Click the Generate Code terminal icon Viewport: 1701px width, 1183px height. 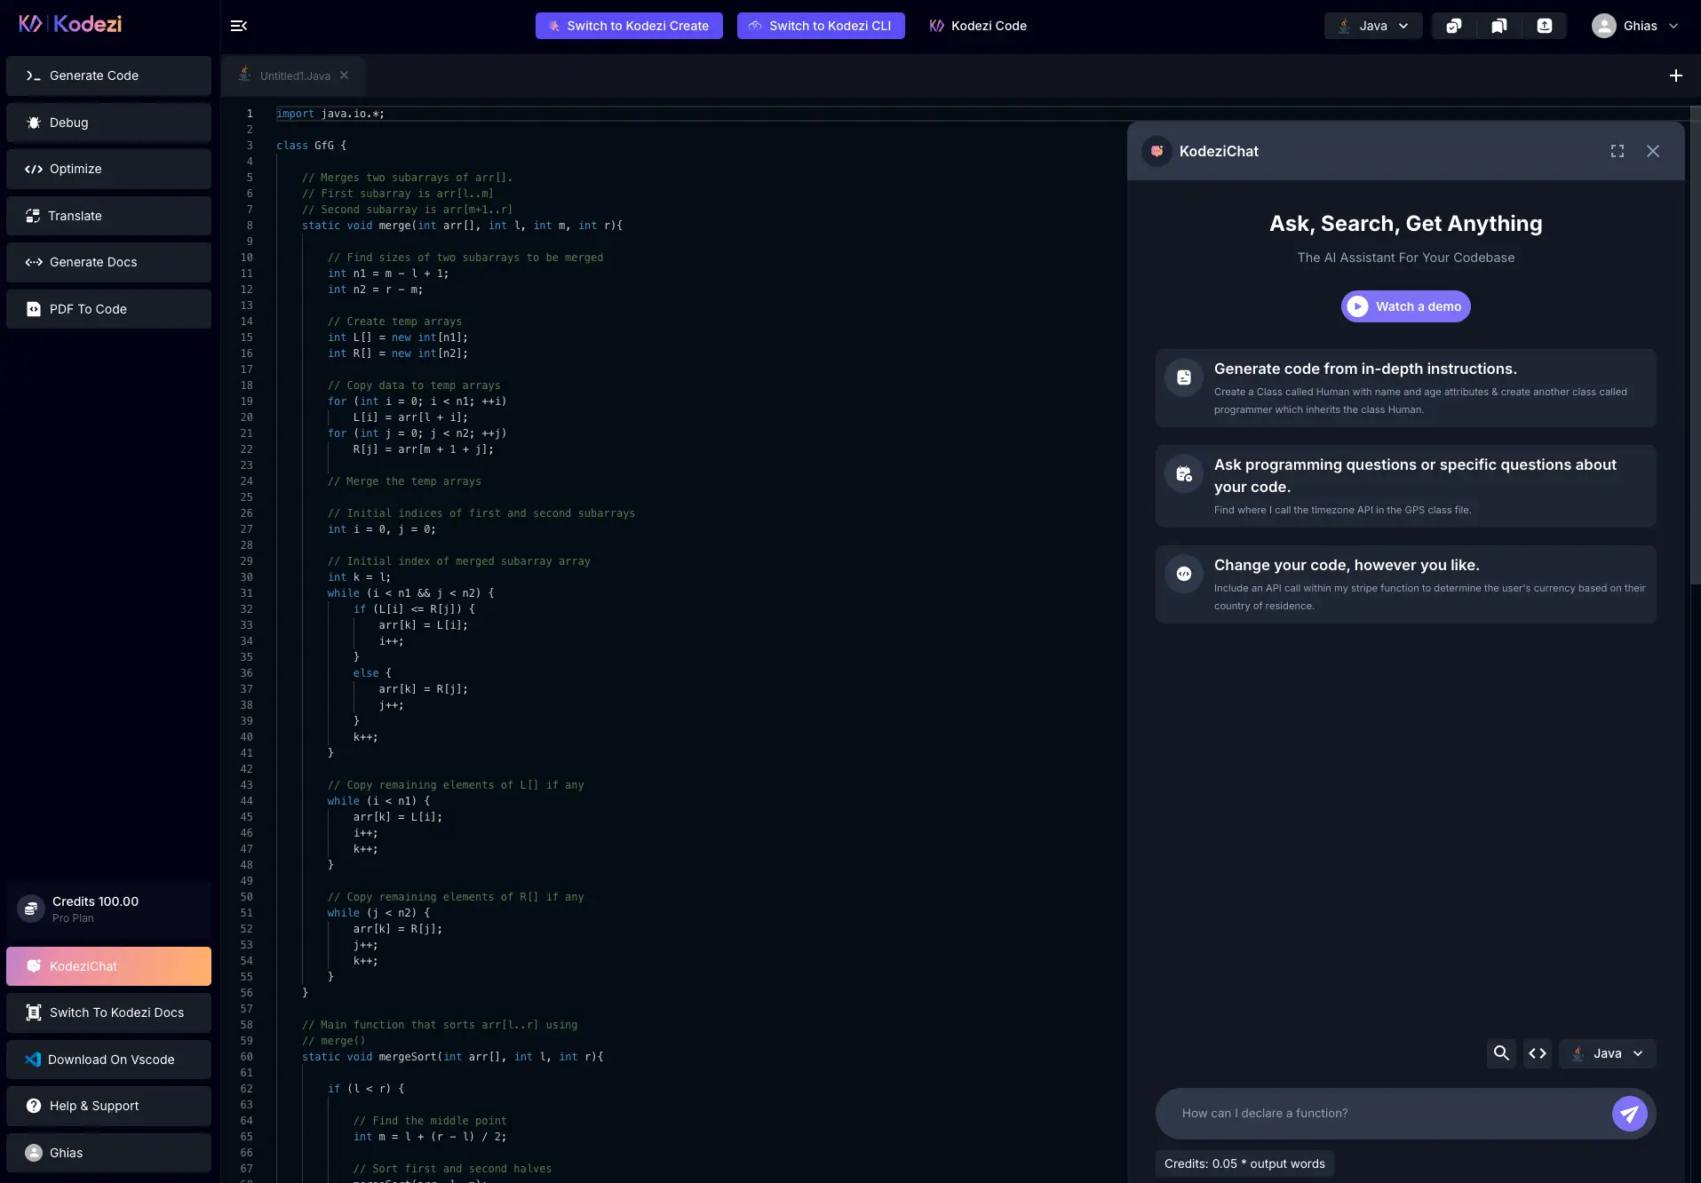34,75
